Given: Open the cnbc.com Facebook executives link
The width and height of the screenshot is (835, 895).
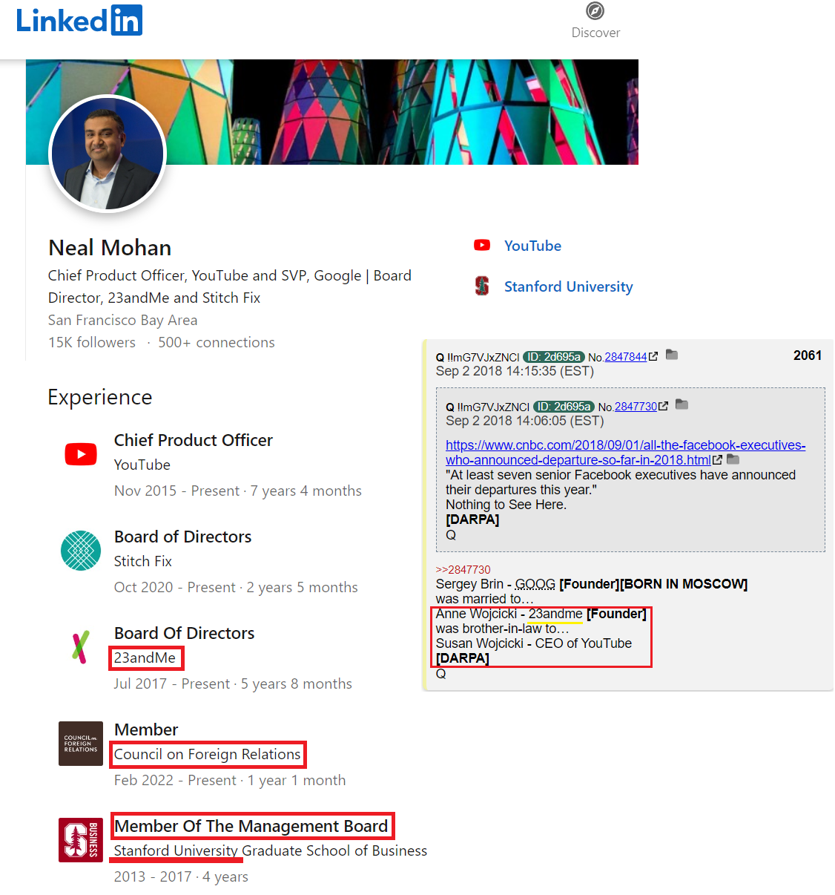Looking at the screenshot, I should [625, 453].
